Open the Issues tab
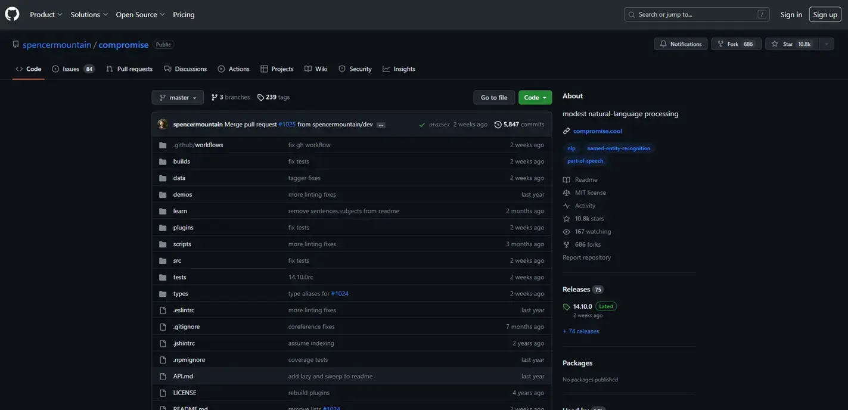Screen dimensions: 848x410 pyautogui.click(x=73, y=69)
